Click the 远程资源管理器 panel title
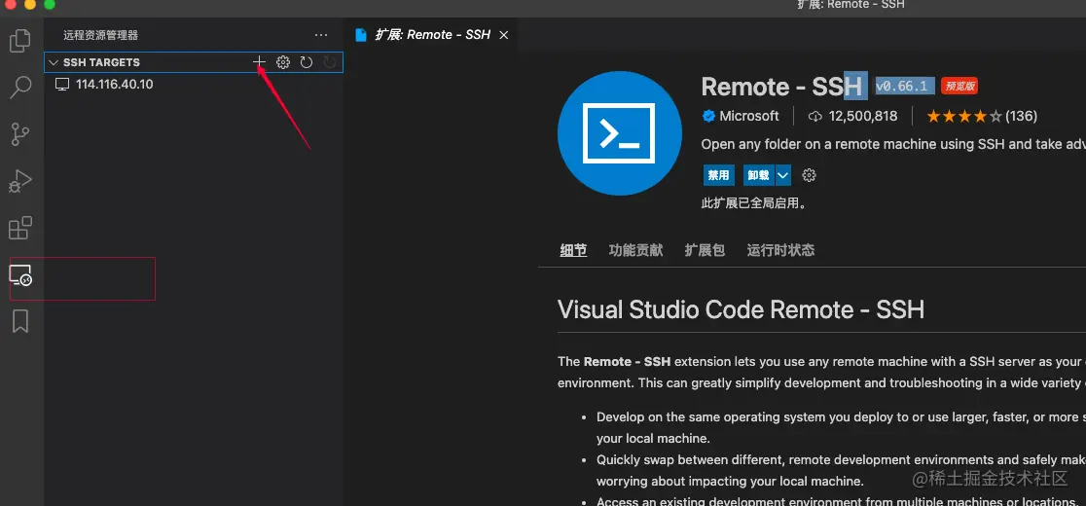Image resolution: width=1086 pixels, height=506 pixels. coord(100,35)
